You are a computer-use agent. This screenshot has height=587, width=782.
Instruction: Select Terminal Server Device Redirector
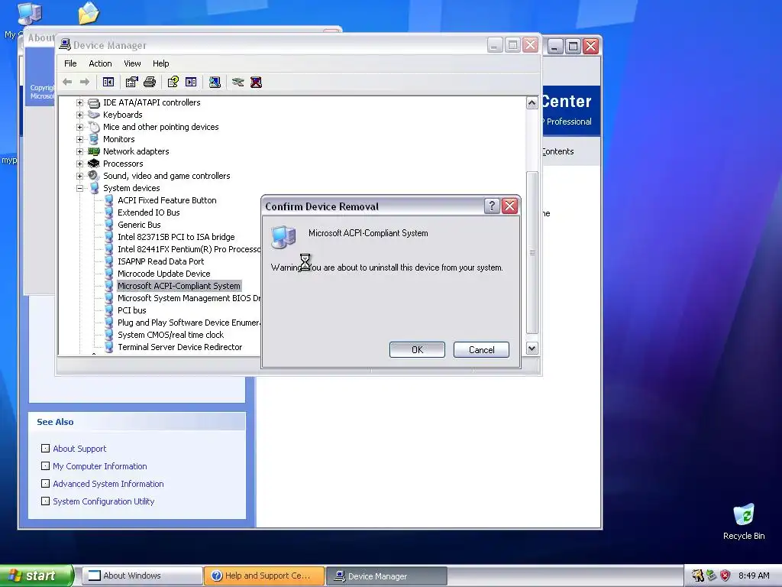click(x=180, y=347)
